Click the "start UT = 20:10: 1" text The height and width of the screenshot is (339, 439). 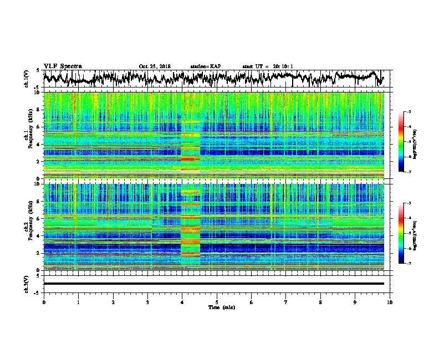(268, 66)
